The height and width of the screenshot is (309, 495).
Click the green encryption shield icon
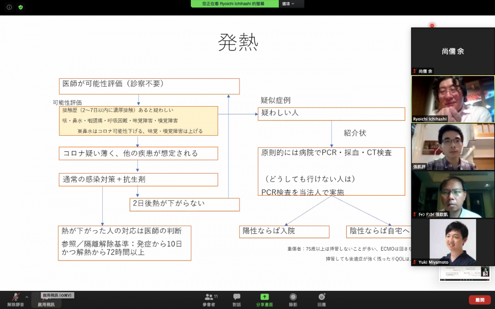20,7
